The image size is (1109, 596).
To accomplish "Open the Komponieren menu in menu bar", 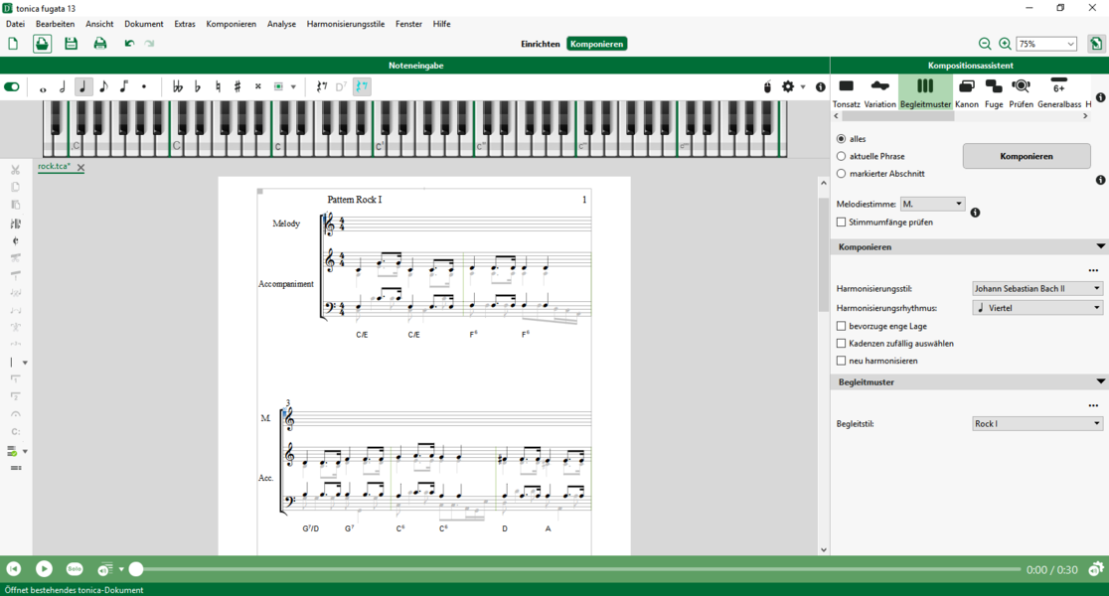I will (x=232, y=24).
